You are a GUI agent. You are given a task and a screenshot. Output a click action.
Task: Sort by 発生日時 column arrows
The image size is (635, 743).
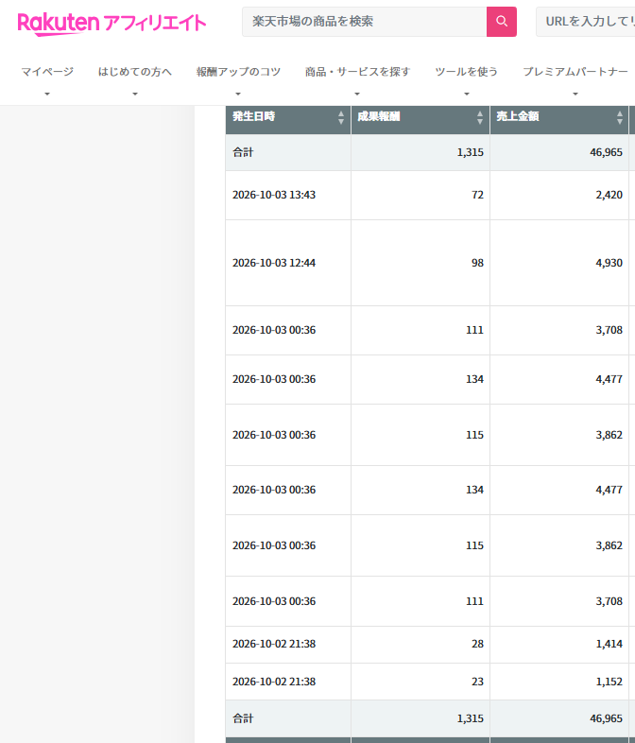click(x=341, y=117)
